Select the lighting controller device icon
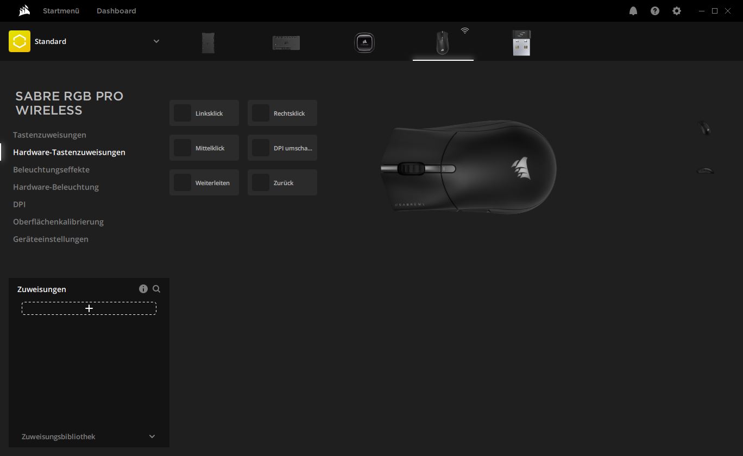This screenshot has height=456, width=743. click(x=286, y=43)
